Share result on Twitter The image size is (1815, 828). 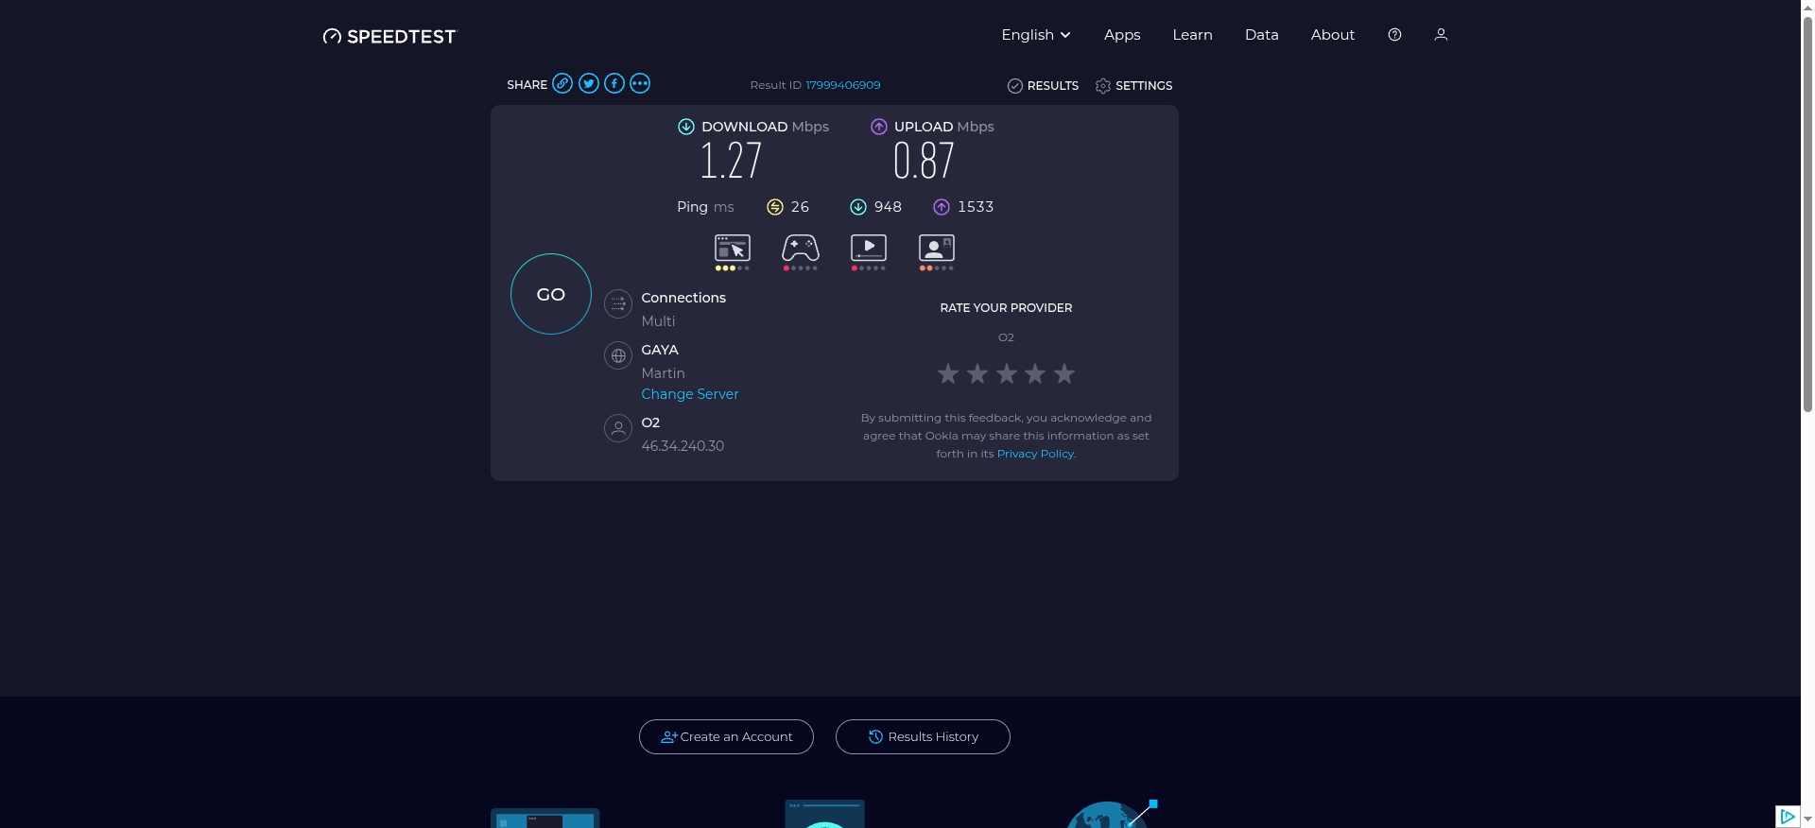[589, 83]
